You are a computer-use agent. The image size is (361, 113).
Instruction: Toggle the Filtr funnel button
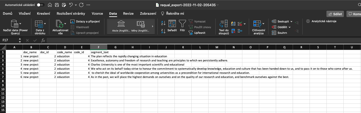tap(182, 26)
